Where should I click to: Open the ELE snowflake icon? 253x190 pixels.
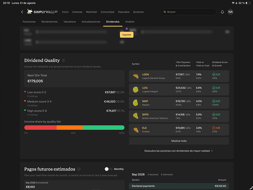tap(136, 130)
